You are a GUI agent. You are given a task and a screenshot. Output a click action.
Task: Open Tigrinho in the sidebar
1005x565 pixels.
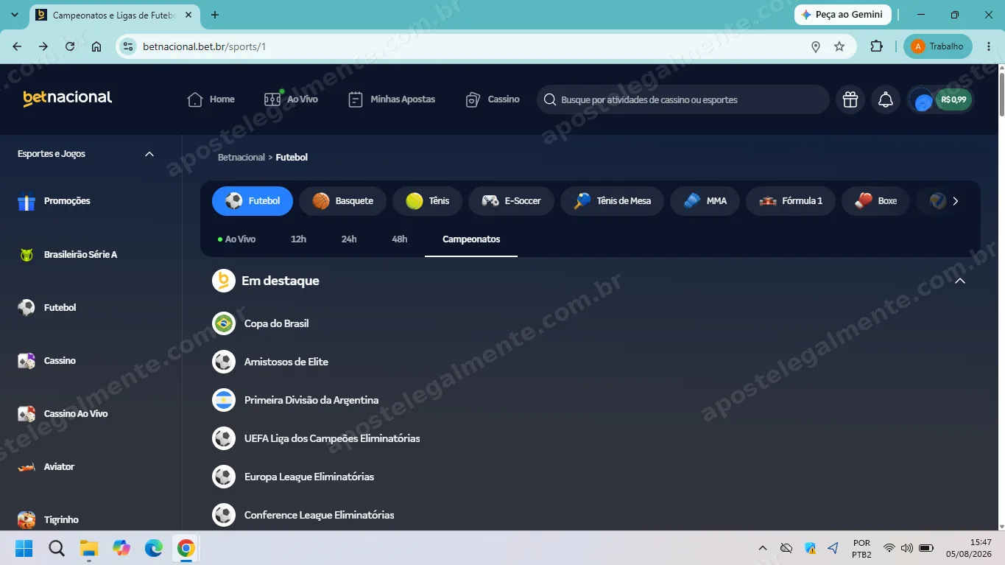coord(48,520)
